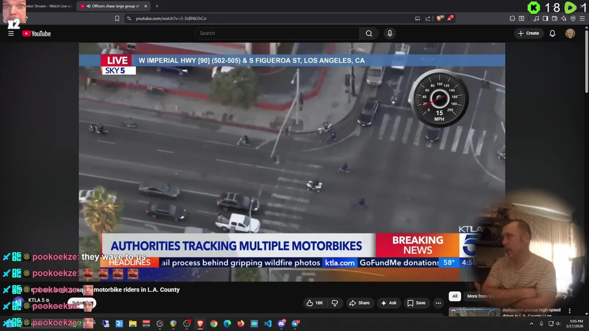This screenshot has height=331, width=589.
Task: Open more actions ellipsis under video
Action: point(438,303)
